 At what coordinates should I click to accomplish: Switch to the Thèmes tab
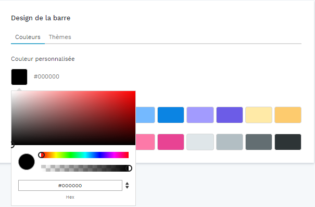[60, 37]
